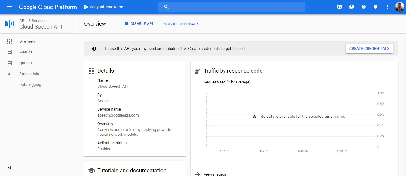The width and height of the screenshot is (406, 176).
Task: Click the Details grid icon
Action: [91, 71]
